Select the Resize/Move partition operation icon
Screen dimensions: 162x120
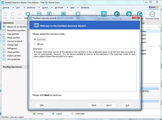coord(4,30)
